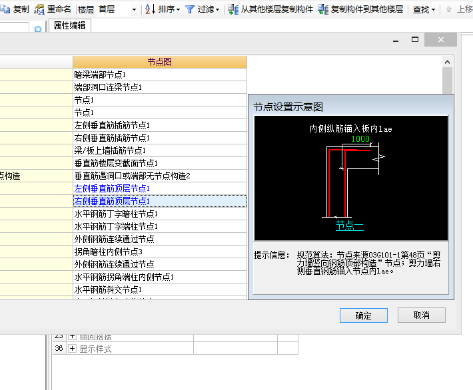The height and width of the screenshot is (390, 473).
Task: Minimize the node settings dialog
Action: point(396,40)
